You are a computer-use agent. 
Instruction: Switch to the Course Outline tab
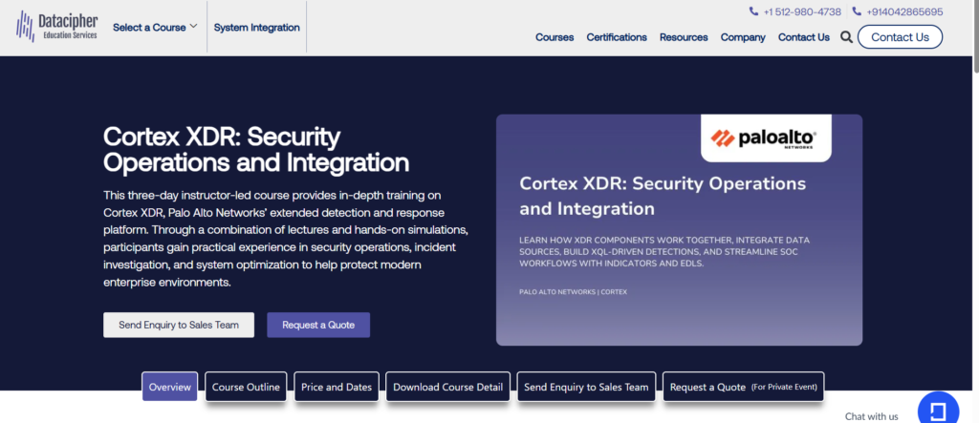coord(246,387)
